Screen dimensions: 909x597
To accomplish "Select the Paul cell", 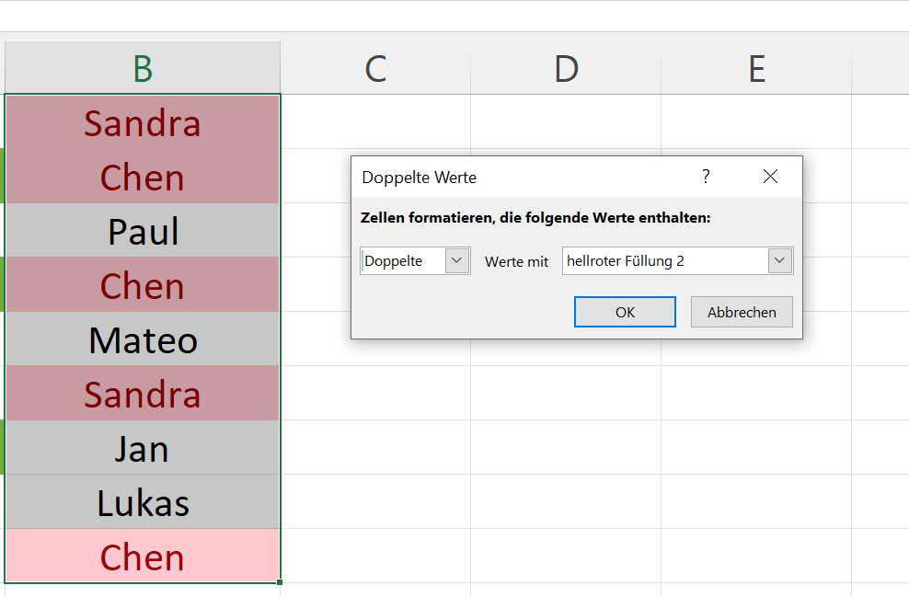I will 143,231.
